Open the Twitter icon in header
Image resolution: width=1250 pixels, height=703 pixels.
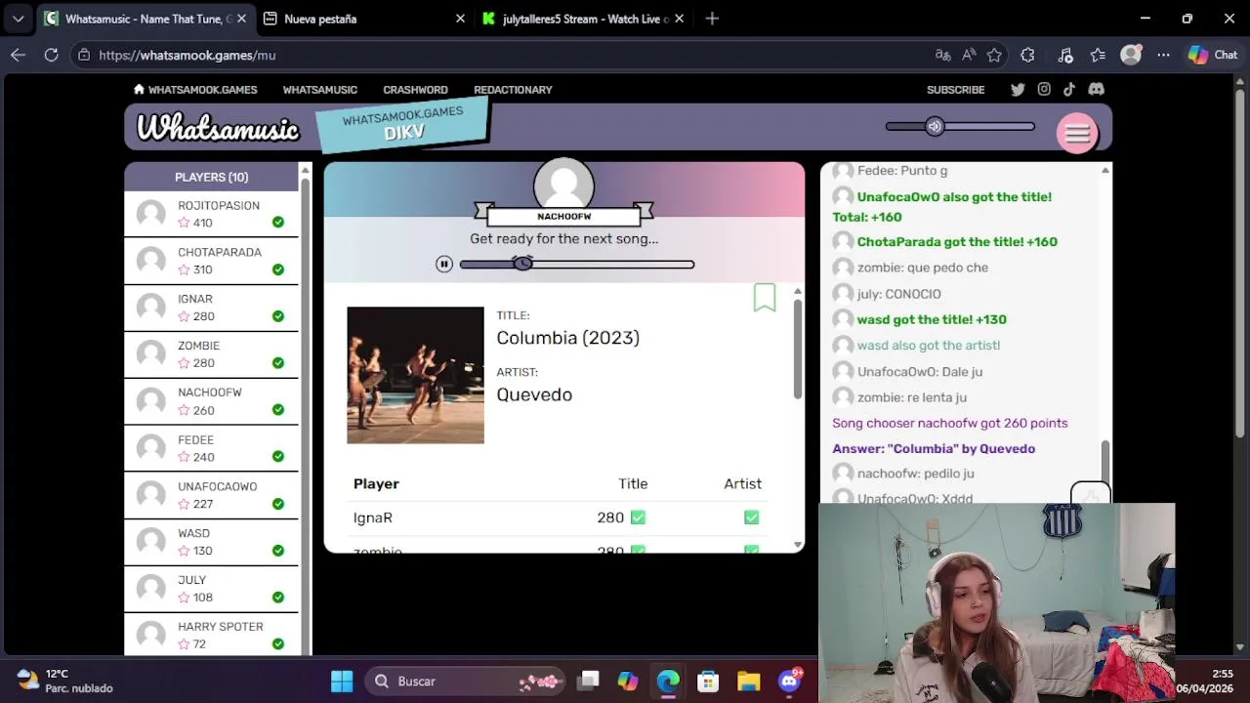[x=1018, y=89]
